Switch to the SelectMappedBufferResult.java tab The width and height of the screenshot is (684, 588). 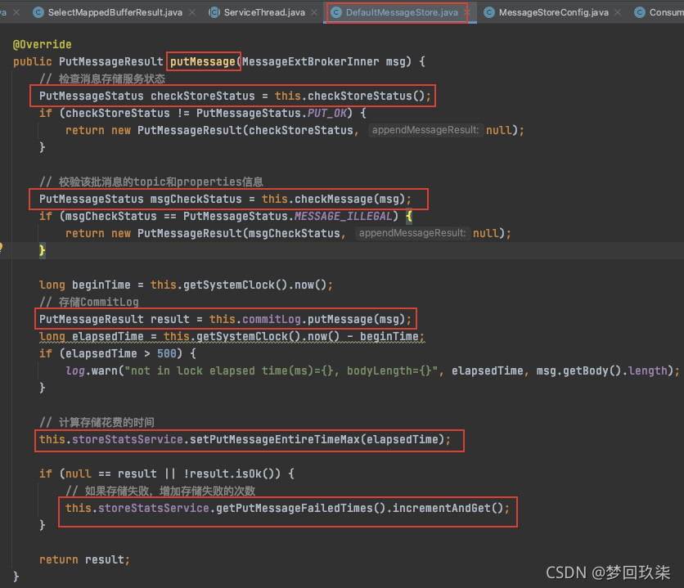[x=115, y=12]
